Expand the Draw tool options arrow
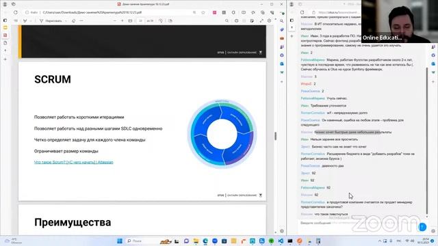This screenshot has height=246, width=438. [66, 21]
